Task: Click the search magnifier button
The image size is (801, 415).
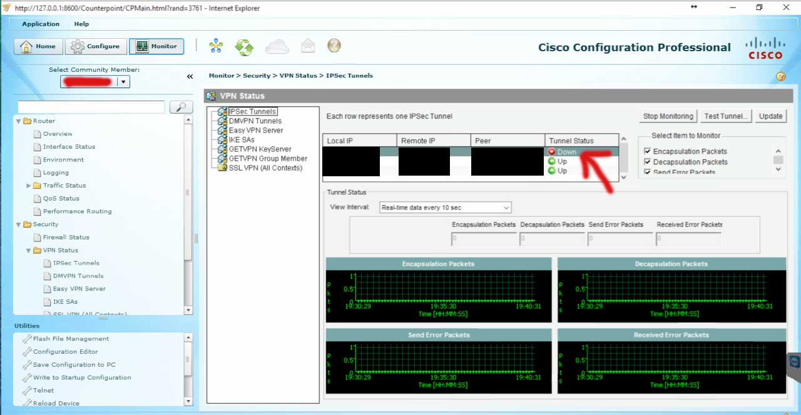Action: click(x=181, y=107)
